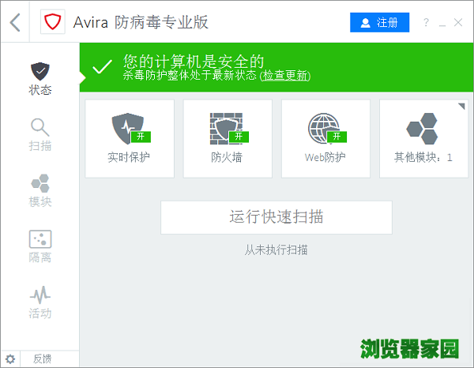This screenshot has width=474, height=368.
Task: Click the 反馈 feedback link
Action: click(42, 359)
